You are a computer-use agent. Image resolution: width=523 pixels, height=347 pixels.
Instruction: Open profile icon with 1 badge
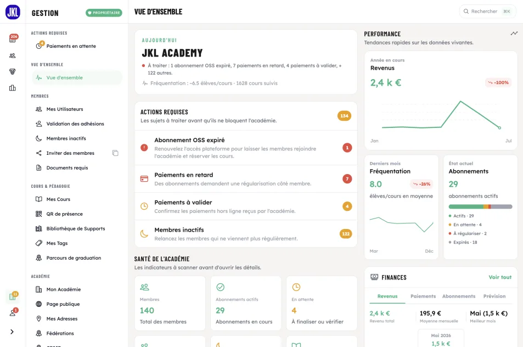13,312
